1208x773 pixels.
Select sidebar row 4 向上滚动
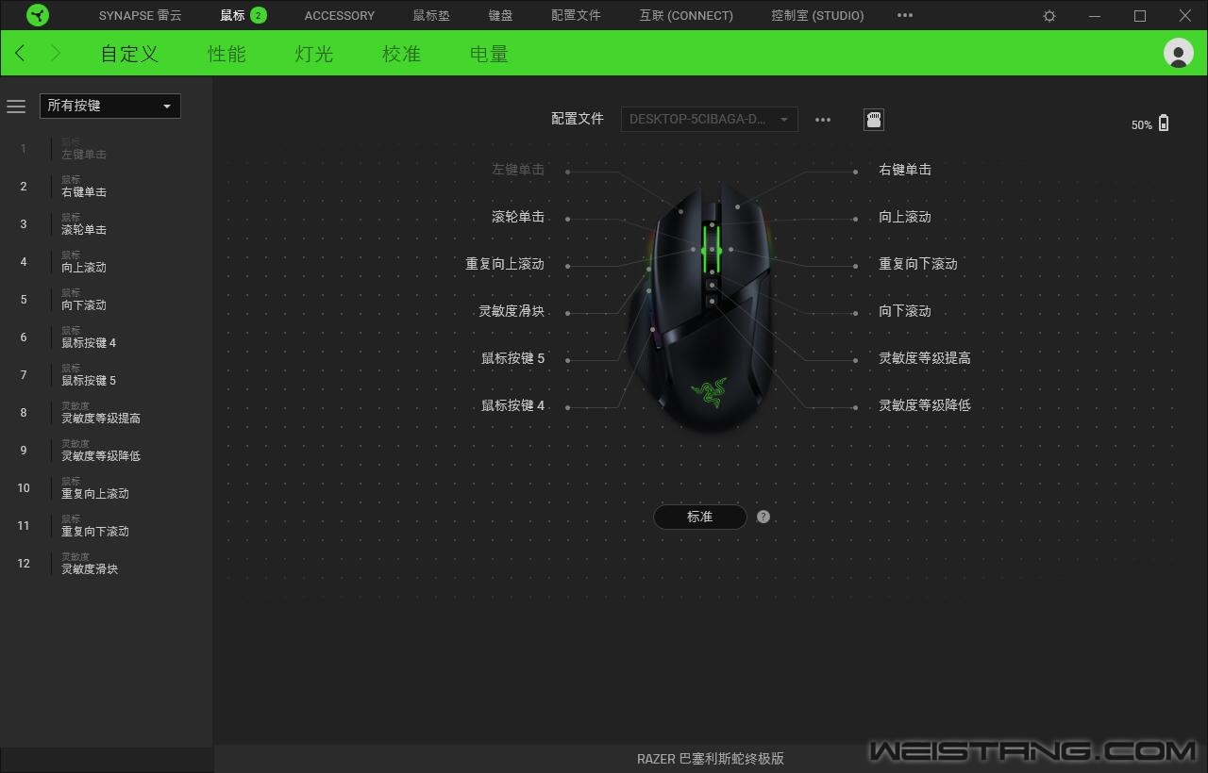[x=106, y=262]
